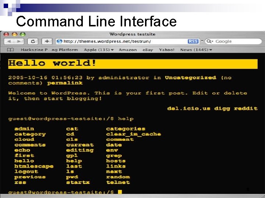The width and height of the screenshot is (265, 198).
Task: Open the Apple (135) bookmarks dropdown
Action: (99, 50)
